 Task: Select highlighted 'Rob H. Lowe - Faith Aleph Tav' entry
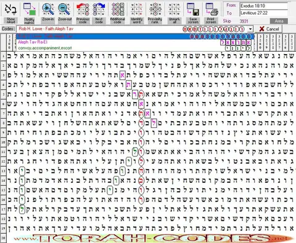[135, 36]
